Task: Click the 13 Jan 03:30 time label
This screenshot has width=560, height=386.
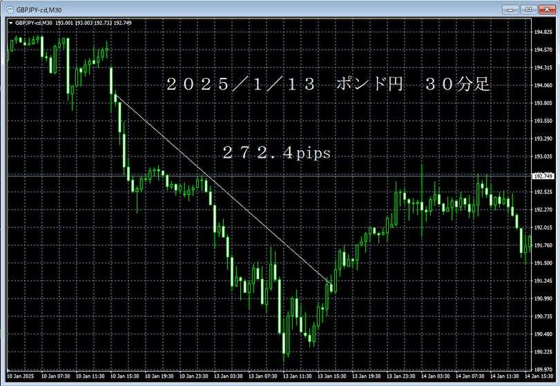Action: point(229,376)
